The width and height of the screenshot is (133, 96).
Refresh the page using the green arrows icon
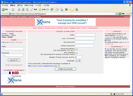23,9
